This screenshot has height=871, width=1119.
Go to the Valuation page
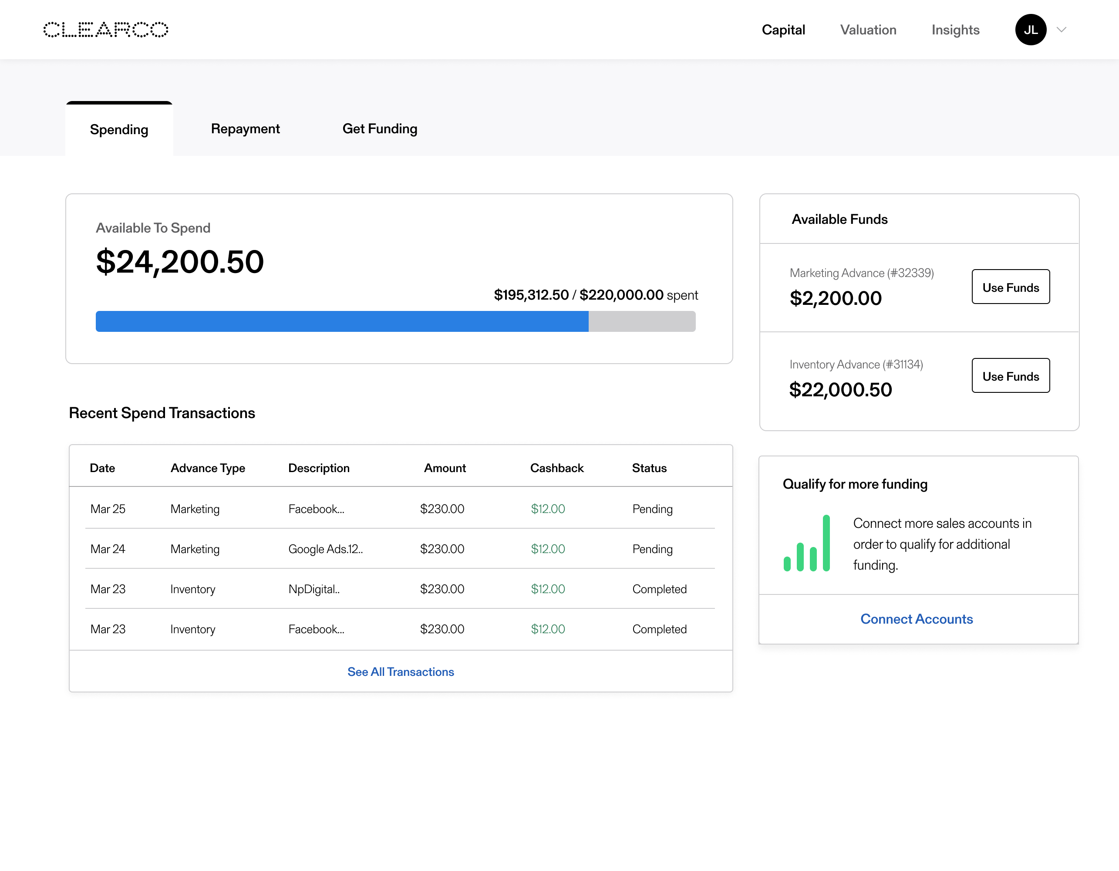point(868,30)
